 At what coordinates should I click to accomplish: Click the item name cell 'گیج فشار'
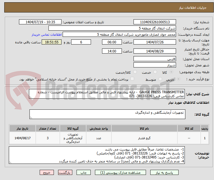[x=144, y=138]
